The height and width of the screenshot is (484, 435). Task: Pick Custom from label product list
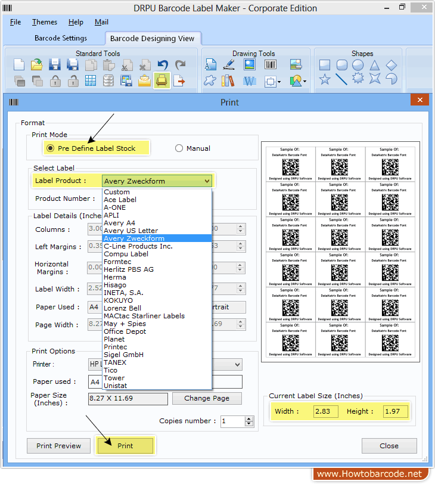(x=157, y=192)
